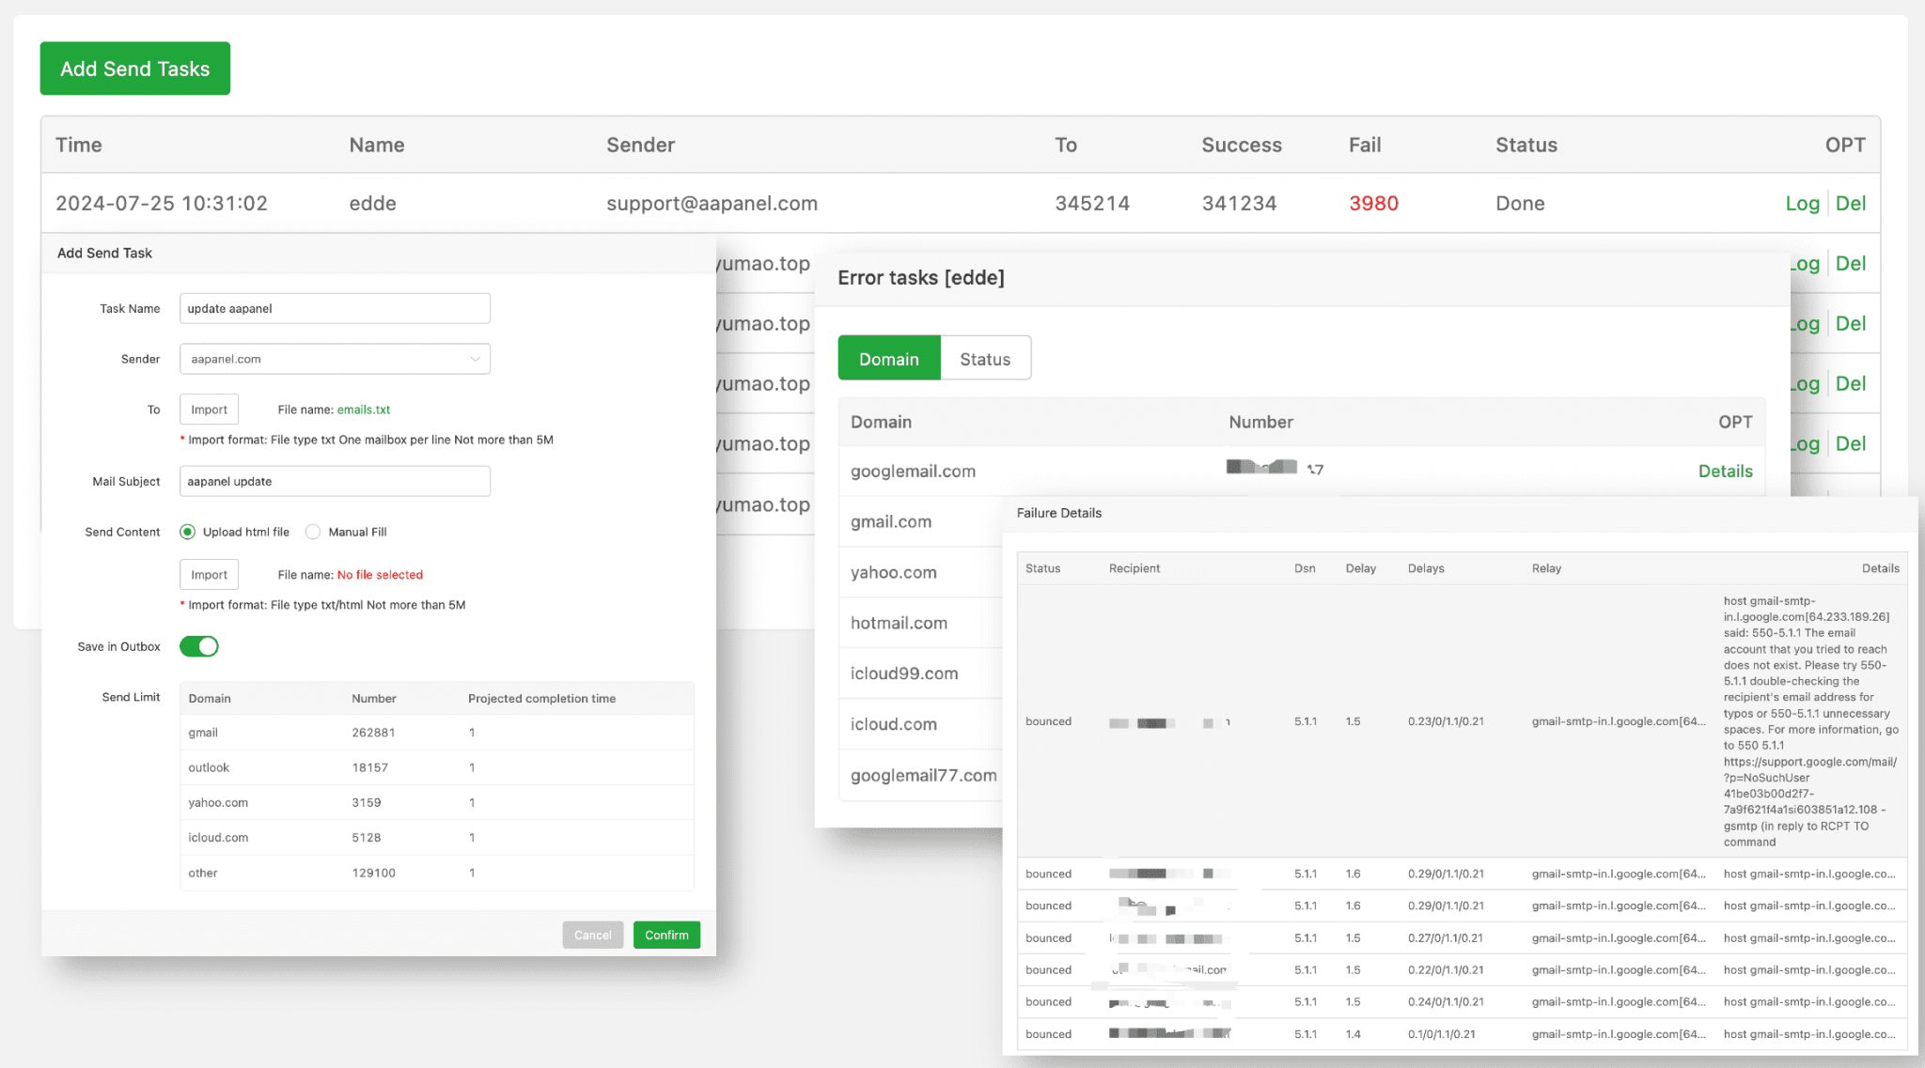Viewport: 1925px width, 1068px height.
Task: Click yahoo.com send limit number 3159
Action: click(367, 802)
